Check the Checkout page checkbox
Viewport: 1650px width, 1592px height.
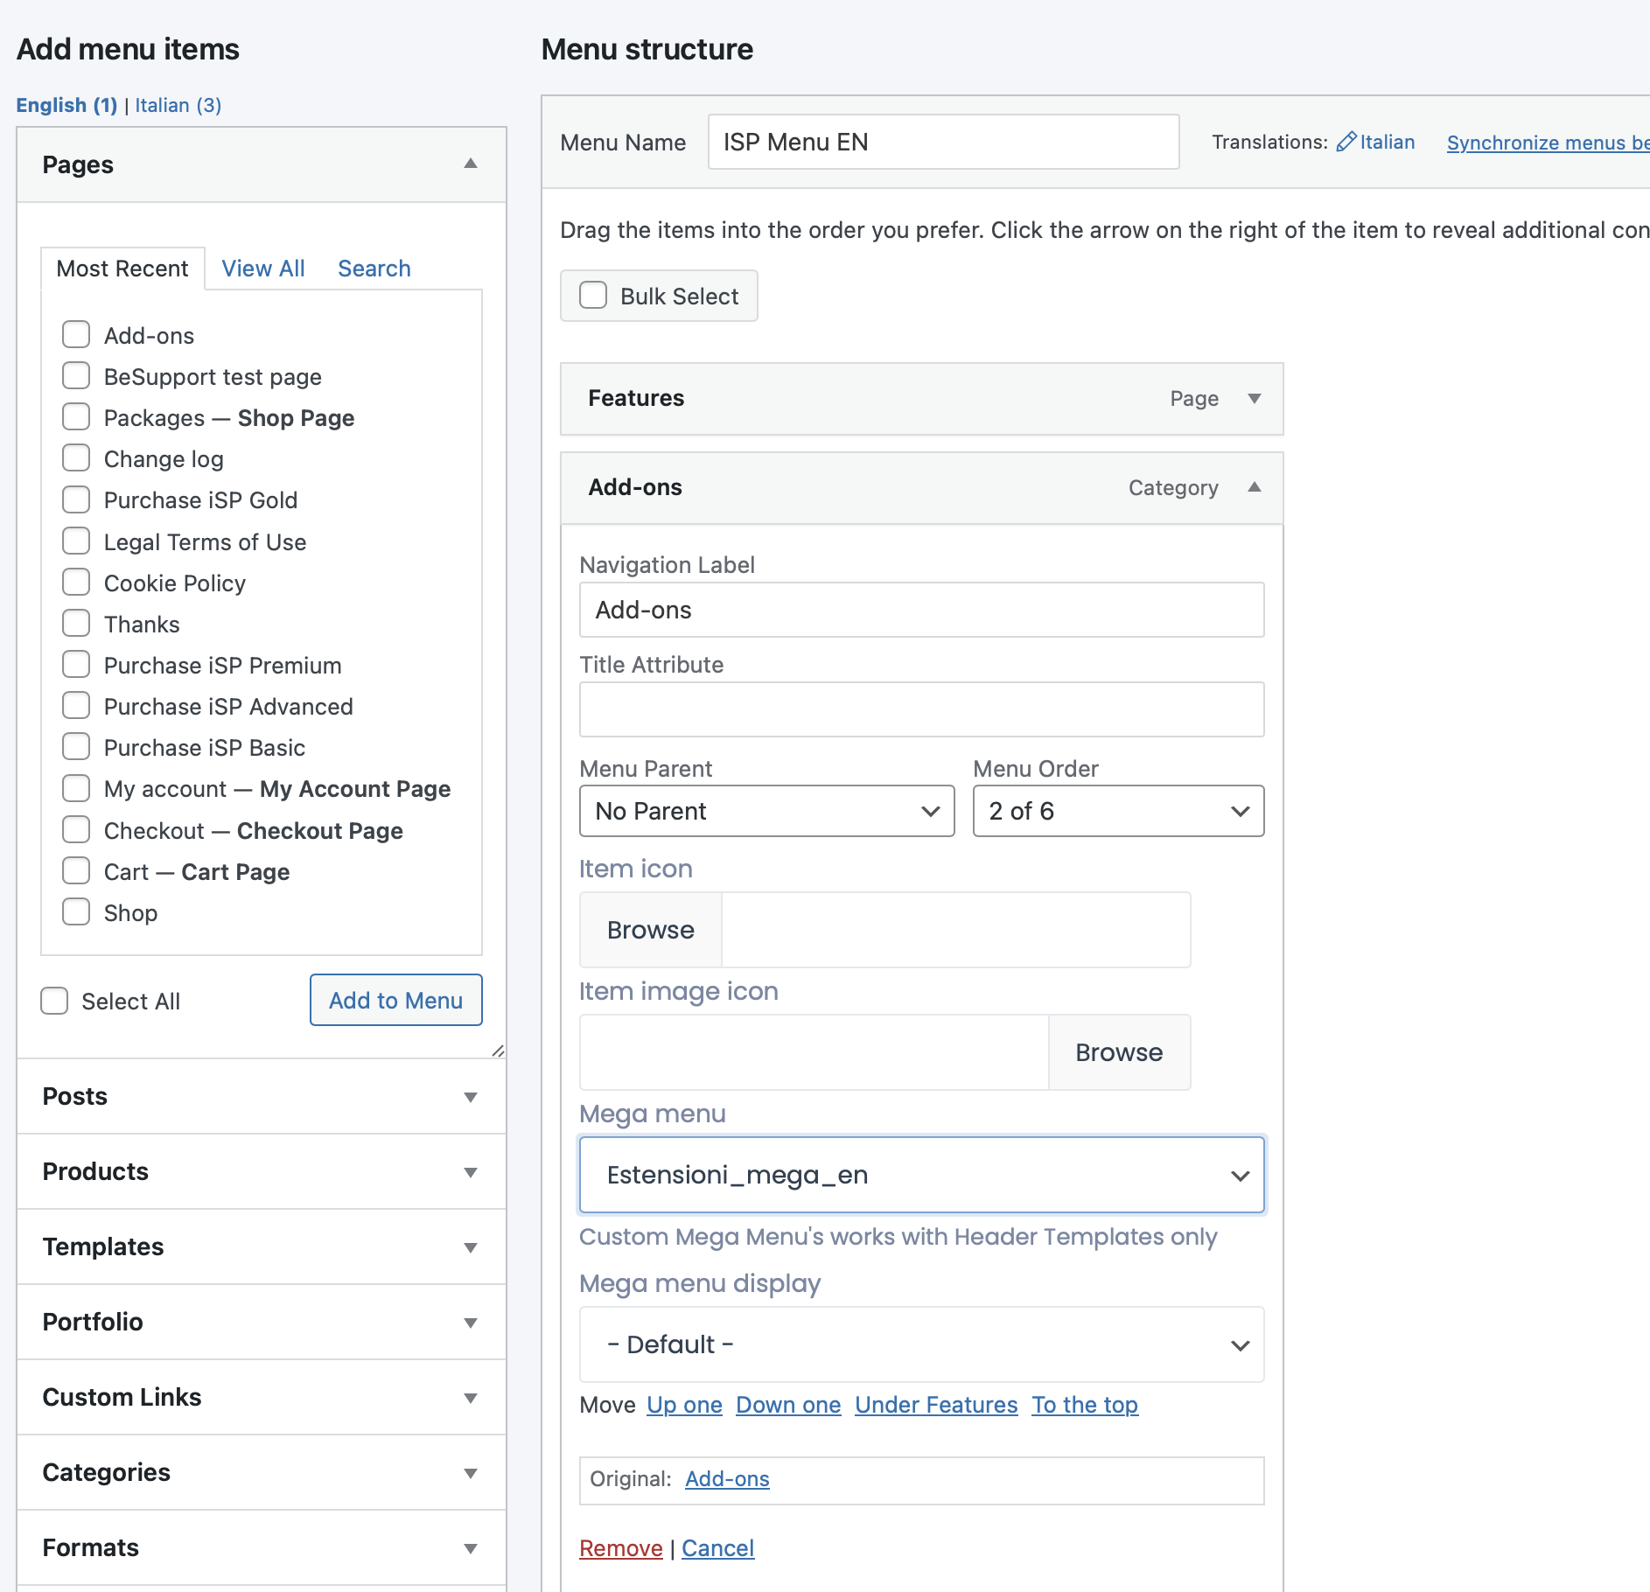pos(76,829)
